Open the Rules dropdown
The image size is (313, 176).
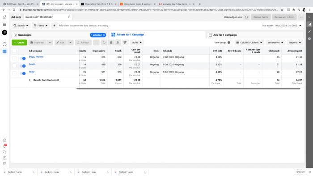(x=137, y=43)
